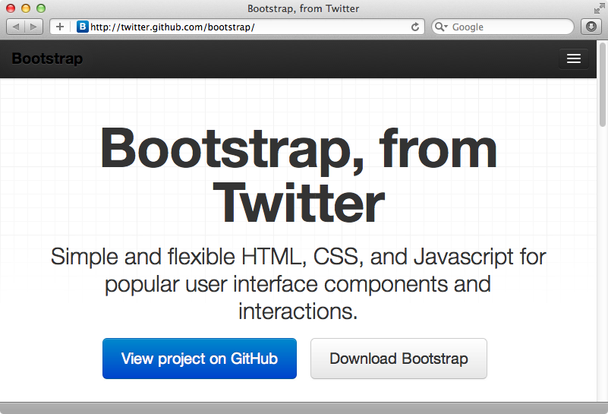Click the 'Bootstrap, from Twitter' main heading
This screenshot has height=414, width=608.
298,175
